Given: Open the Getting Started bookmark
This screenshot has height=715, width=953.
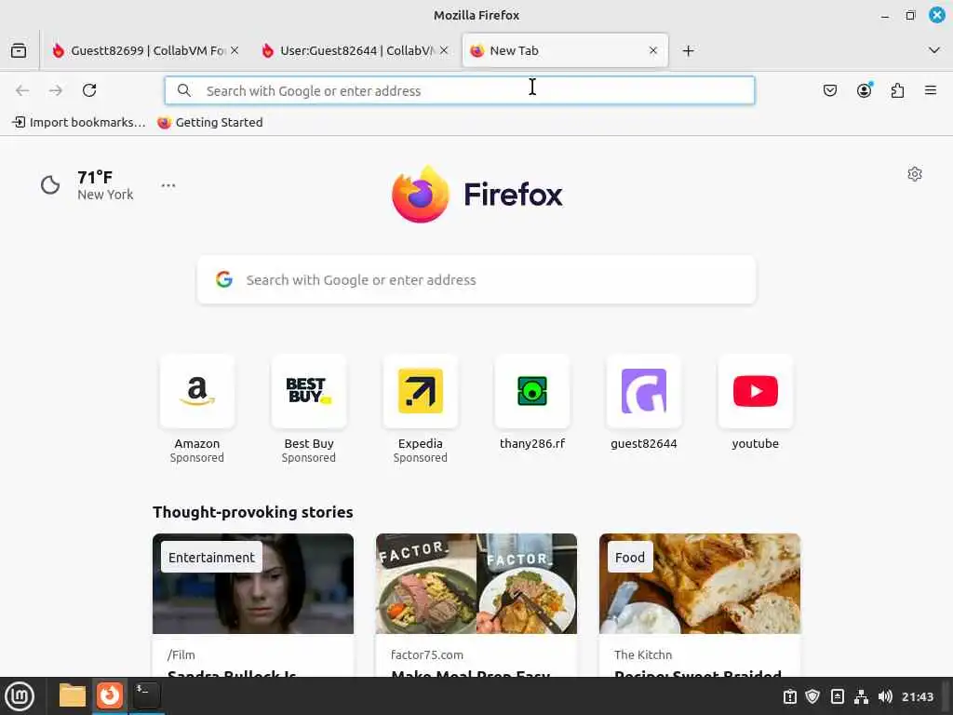Looking at the screenshot, I should [209, 122].
